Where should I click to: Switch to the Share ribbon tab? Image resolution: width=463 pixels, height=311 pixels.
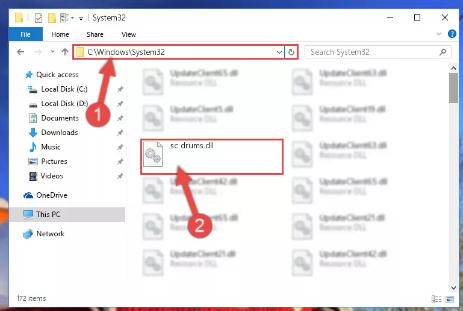[x=95, y=34]
